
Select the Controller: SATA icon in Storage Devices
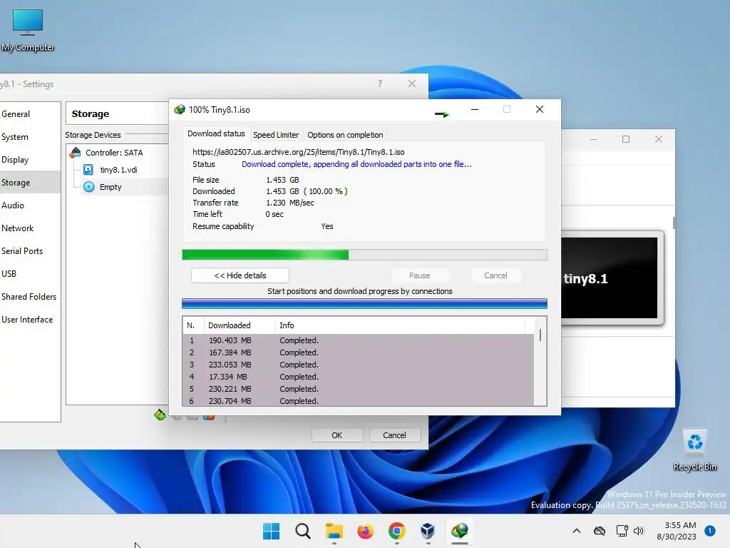coord(75,153)
